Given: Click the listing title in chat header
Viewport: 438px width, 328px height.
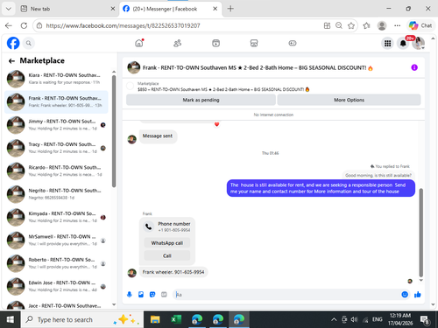Looking at the screenshot, I should pyautogui.click(x=258, y=68).
